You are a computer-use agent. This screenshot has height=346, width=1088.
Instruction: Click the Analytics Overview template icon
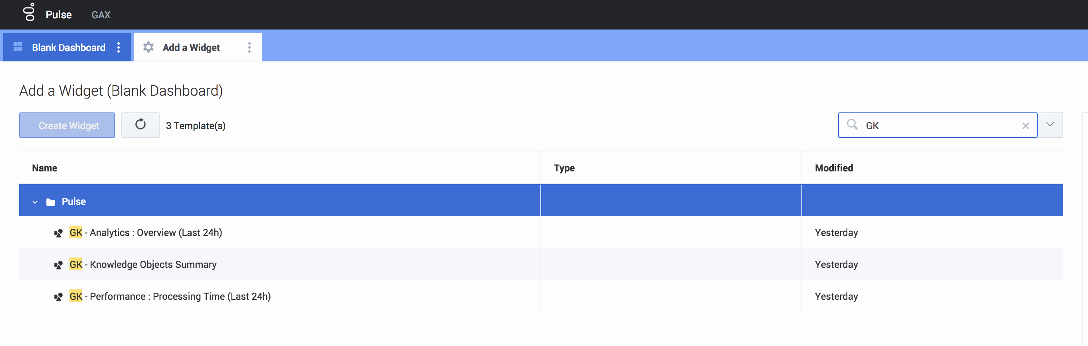click(58, 233)
